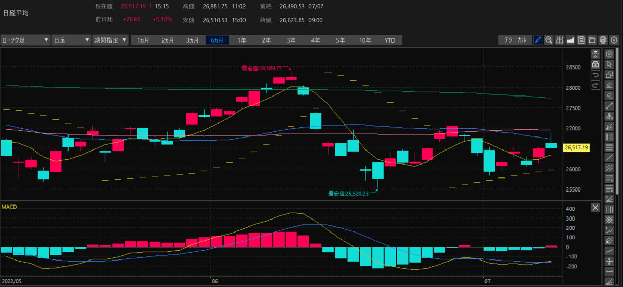
Task: Click the 最安値:25,520.23 annotation
Action: pos(348,194)
